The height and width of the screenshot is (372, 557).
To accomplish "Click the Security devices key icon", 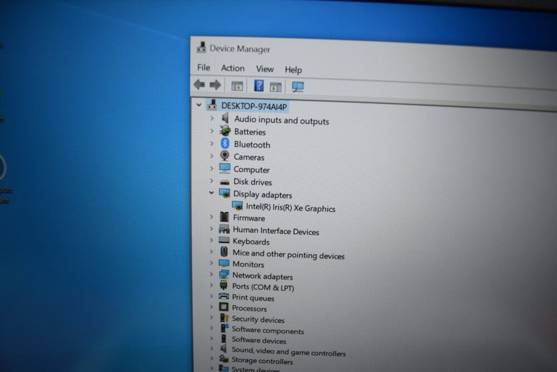I will tap(224, 317).
